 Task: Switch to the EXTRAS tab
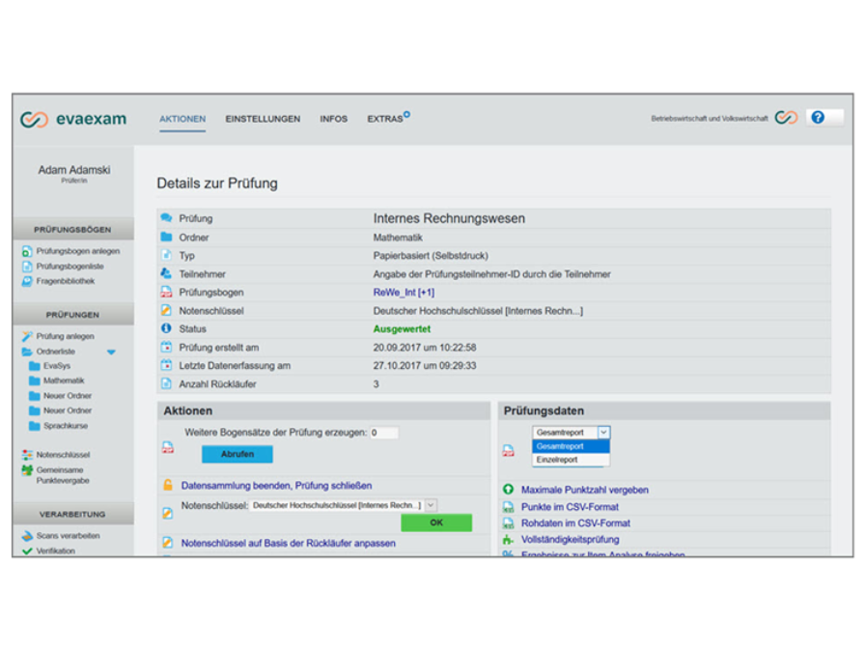386,119
